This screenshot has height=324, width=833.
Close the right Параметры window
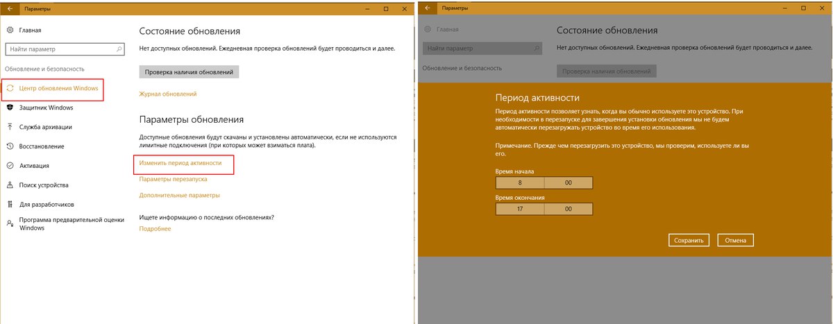point(823,8)
